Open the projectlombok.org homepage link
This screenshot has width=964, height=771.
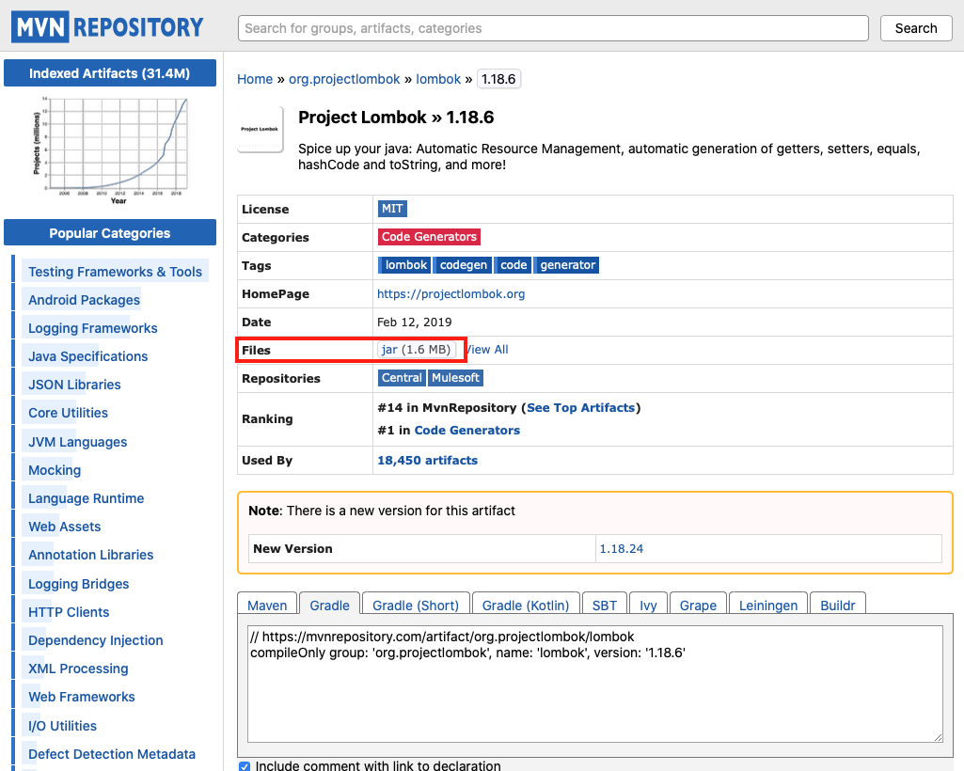[x=450, y=294]
